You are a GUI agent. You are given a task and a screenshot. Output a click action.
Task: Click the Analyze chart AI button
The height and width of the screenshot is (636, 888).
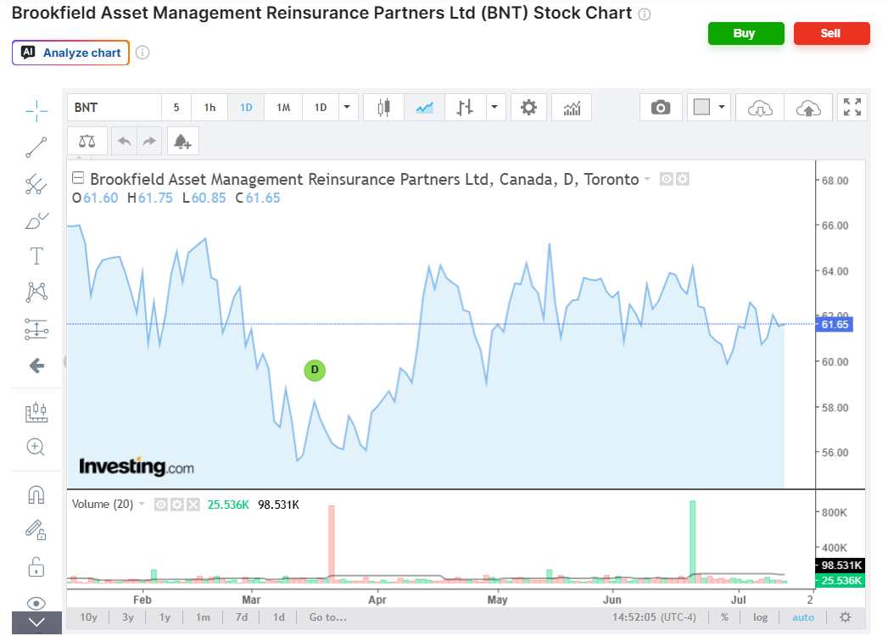(70, 53)
